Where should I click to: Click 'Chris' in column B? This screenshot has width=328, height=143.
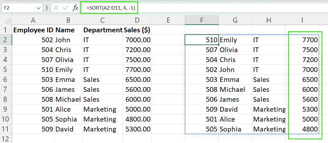(68, 50)
